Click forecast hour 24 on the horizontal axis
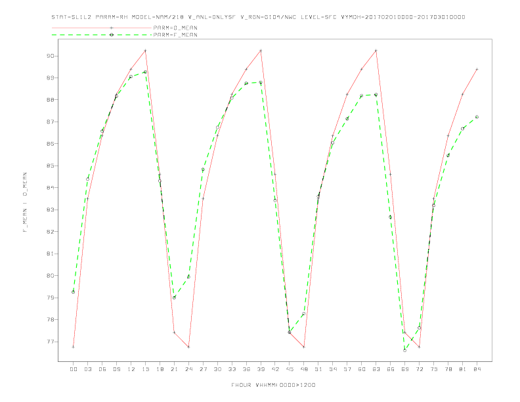Image resolution: width=520 pixels, height=402 pixels. point(188,369)
